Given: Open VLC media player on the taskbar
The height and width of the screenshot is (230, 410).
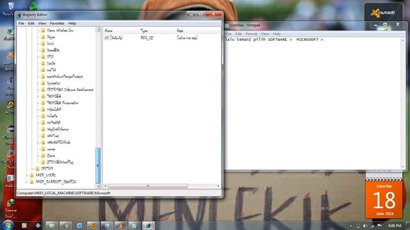Looking at the screenshot, I should pos(120,226).
